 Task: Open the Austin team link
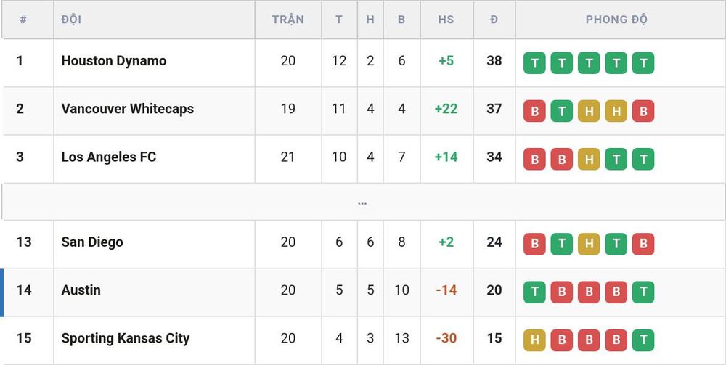[x=81, y=290]
